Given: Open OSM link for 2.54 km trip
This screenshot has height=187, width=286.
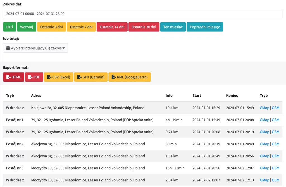Looking at the screenshot, I should pos(275,180).
